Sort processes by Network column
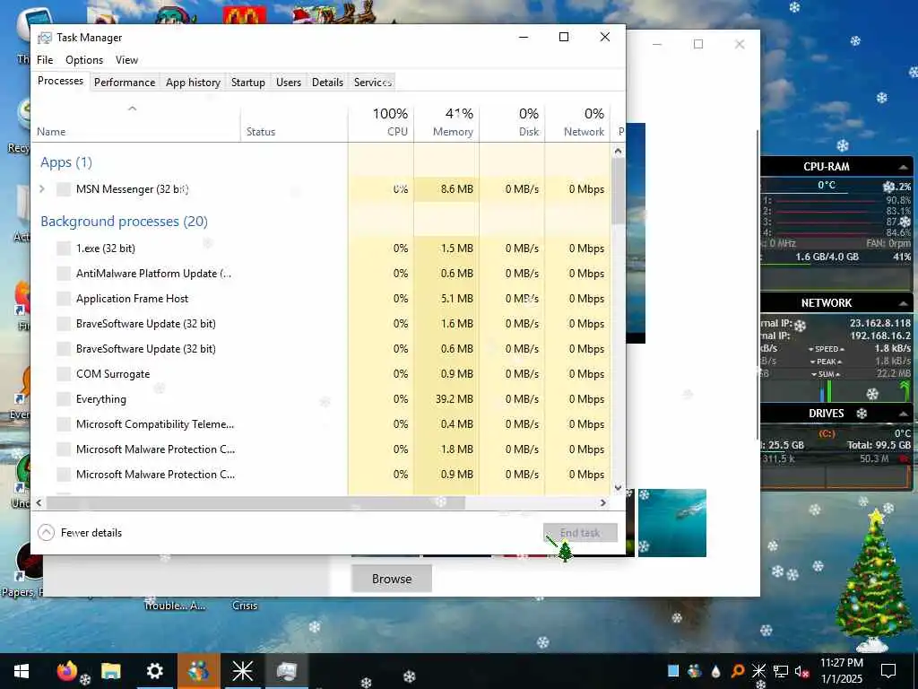Screen dimensions: 918x689 tap(578, 124)
